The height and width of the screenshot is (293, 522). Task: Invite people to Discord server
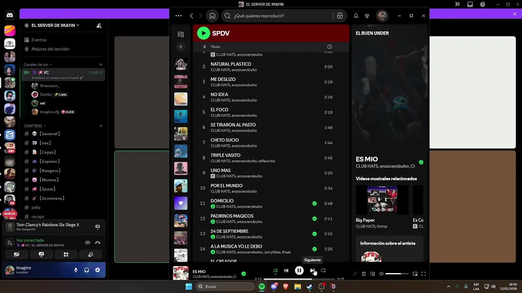point(99,25)
